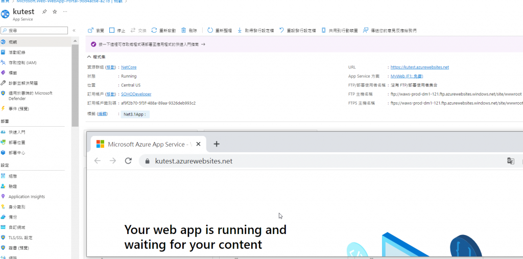Click browser back arrow
Viewport: 523px width, 259px height.
[98, 161]
